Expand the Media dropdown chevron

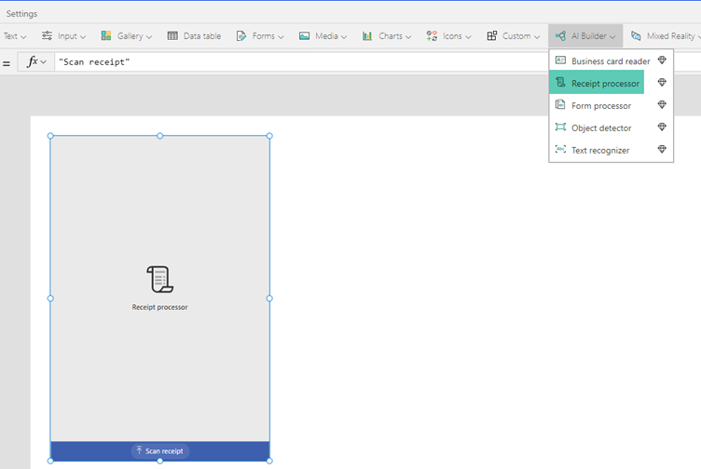click(344, 36)
